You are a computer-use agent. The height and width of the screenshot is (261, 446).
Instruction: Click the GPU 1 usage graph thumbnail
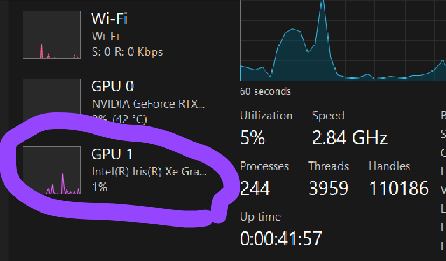pyautogui.click(x=52, y=170)
